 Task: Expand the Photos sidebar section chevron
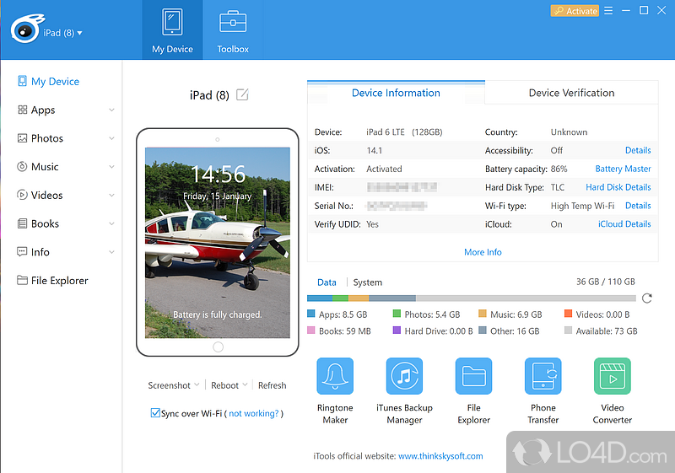tap(111, 138)
